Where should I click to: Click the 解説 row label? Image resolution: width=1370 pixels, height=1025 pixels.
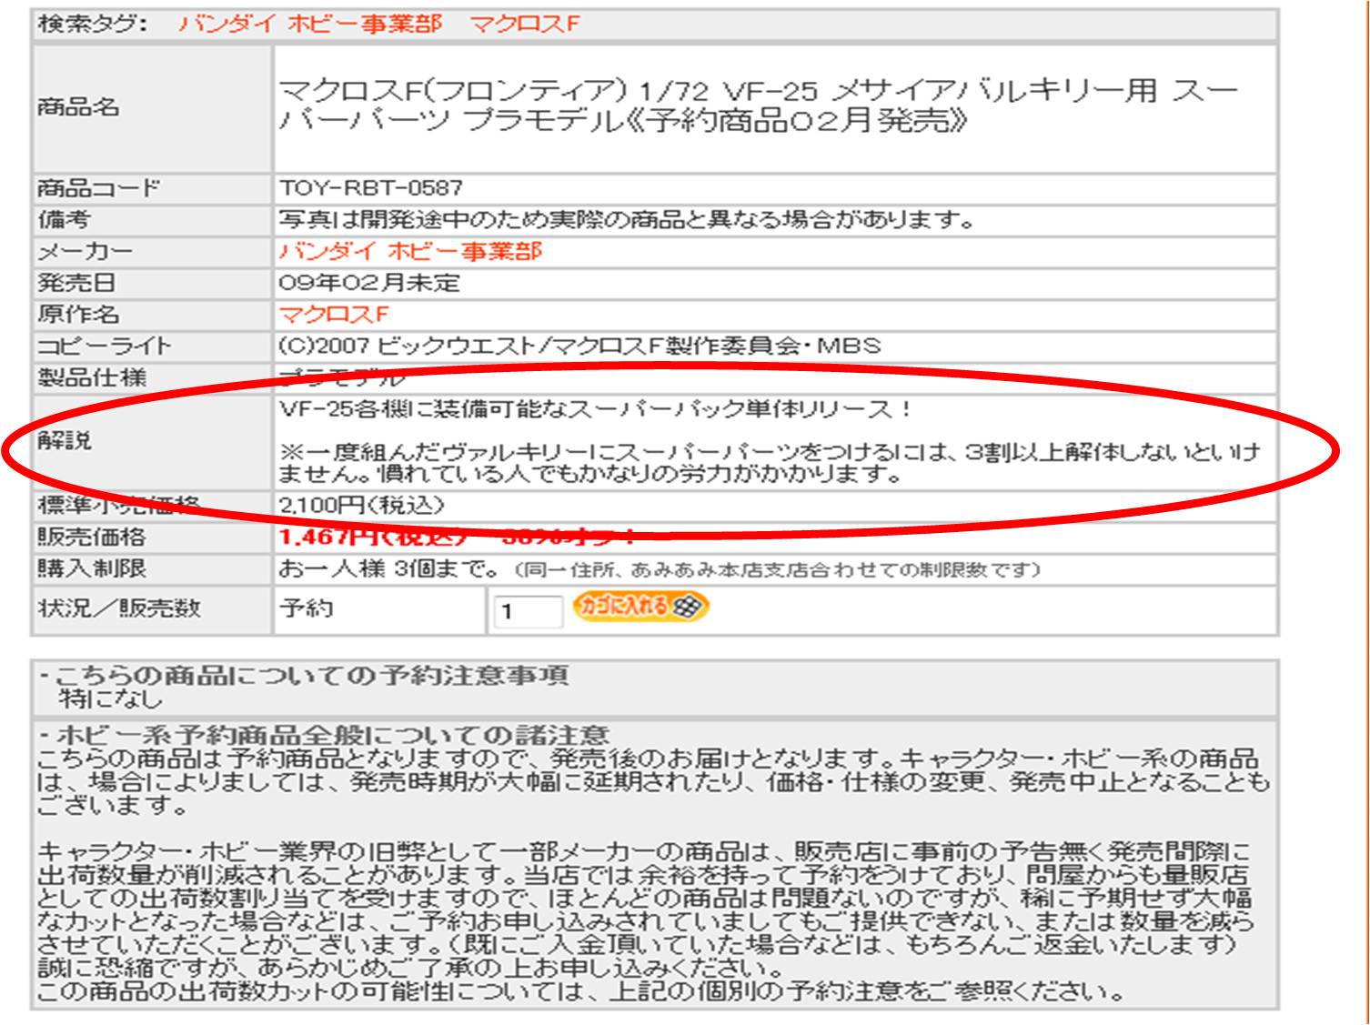[64, 440]
